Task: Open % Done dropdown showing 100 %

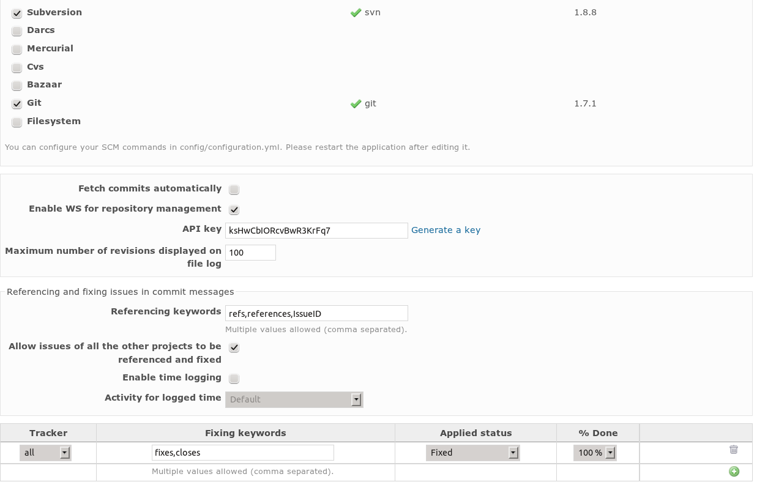Action: (x=595, y=453)
